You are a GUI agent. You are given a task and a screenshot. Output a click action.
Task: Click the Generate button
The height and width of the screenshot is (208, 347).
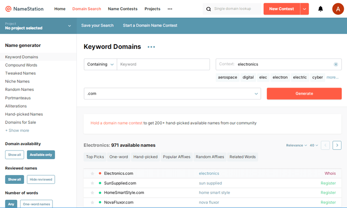(x=304, y=94)
